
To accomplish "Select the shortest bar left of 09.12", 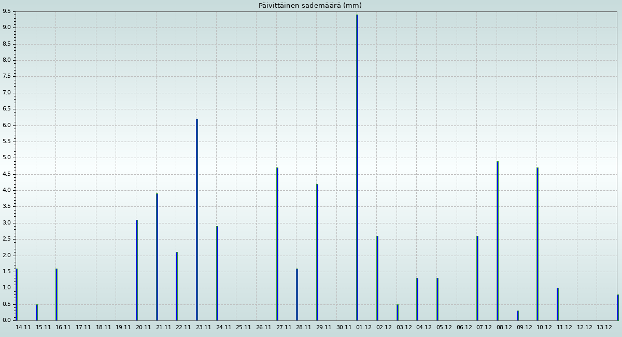I will pyautogui.click(x=517, y=315).
